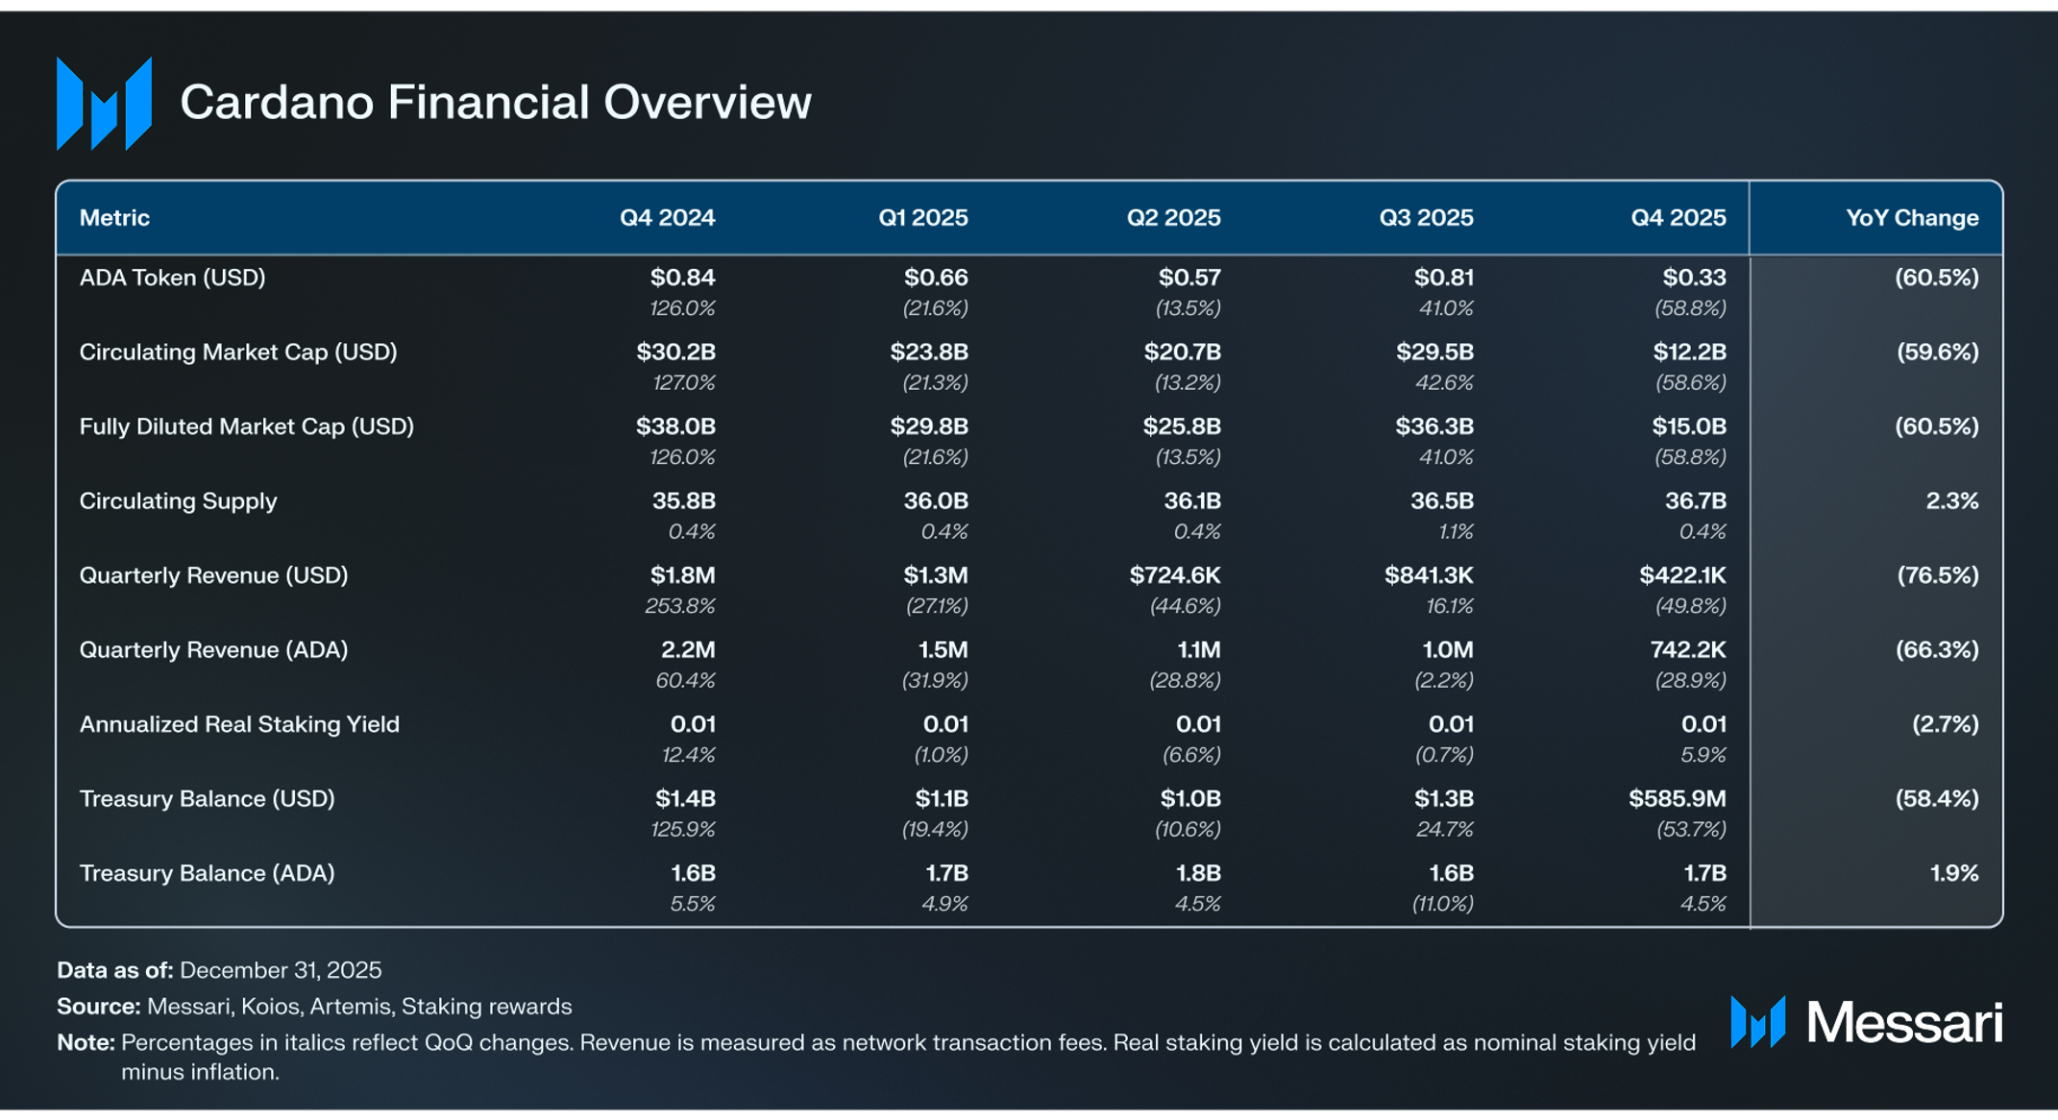Click the Fully Diluted Market Cap label
The image size is (2058, 1120).
[246, 426]
